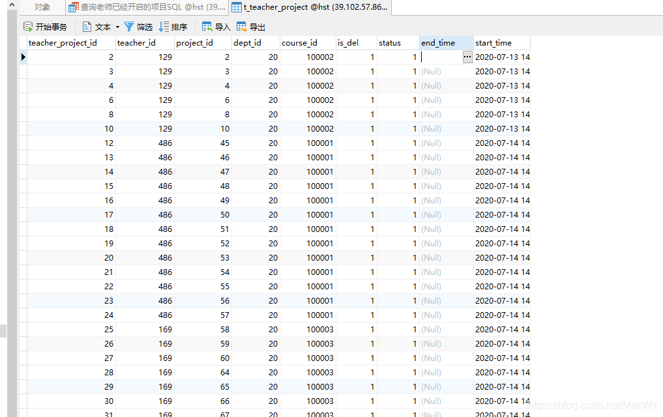Click the query tab's icon
Viewport: 663px width, 417px height.
pyautogui.click(x=74, y=7)
